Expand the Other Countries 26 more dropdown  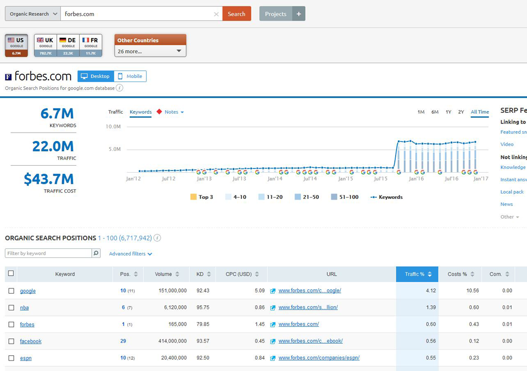[x=150, y=51]
